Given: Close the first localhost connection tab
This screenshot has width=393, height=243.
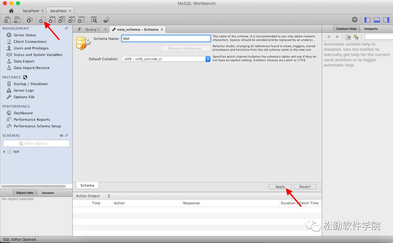Looking at the screenshot, I should (x=42, y=11).
